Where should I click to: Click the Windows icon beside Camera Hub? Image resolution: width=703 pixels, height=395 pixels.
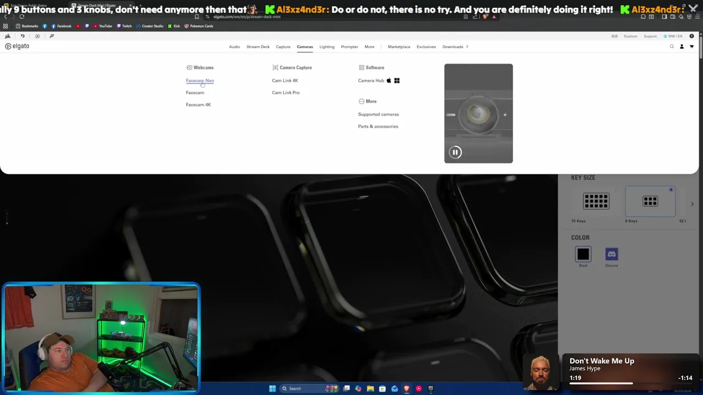pyautogui.click(x=397, y=81)
